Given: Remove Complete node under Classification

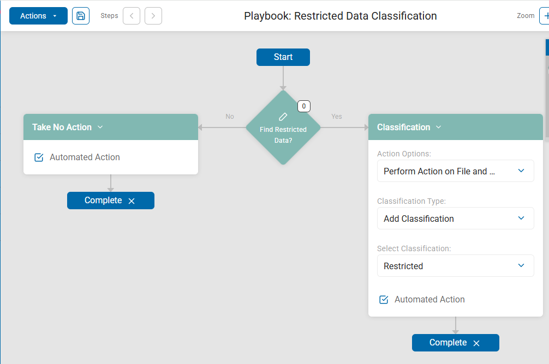Looking at the screenshot, I should tap(476, 343).
